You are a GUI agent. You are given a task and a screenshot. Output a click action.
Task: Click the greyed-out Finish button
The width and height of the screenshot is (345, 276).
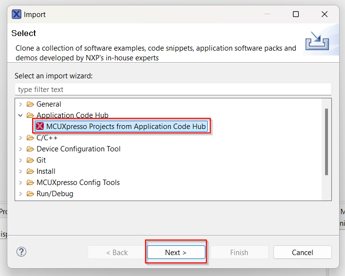[x=239, y=252]
